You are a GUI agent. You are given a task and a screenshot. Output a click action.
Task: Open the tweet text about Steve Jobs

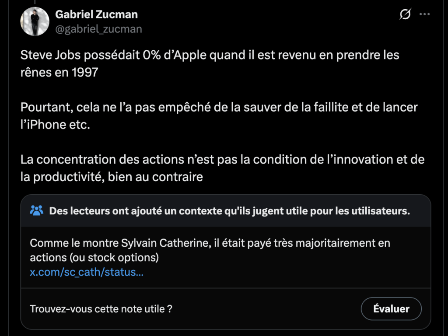click(210, 63)
